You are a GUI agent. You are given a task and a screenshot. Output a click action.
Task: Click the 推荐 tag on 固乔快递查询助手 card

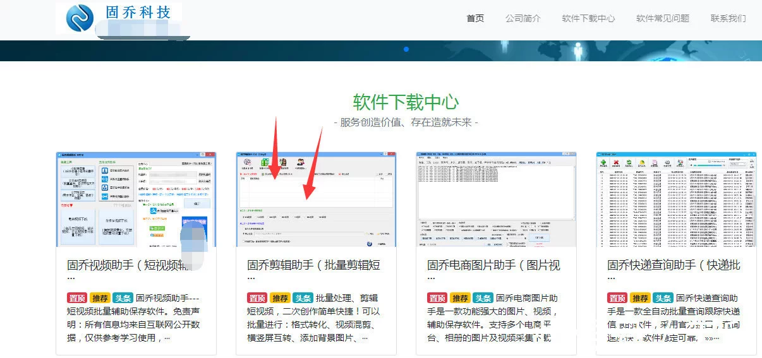pyautogui.click(x=640, y=298)
